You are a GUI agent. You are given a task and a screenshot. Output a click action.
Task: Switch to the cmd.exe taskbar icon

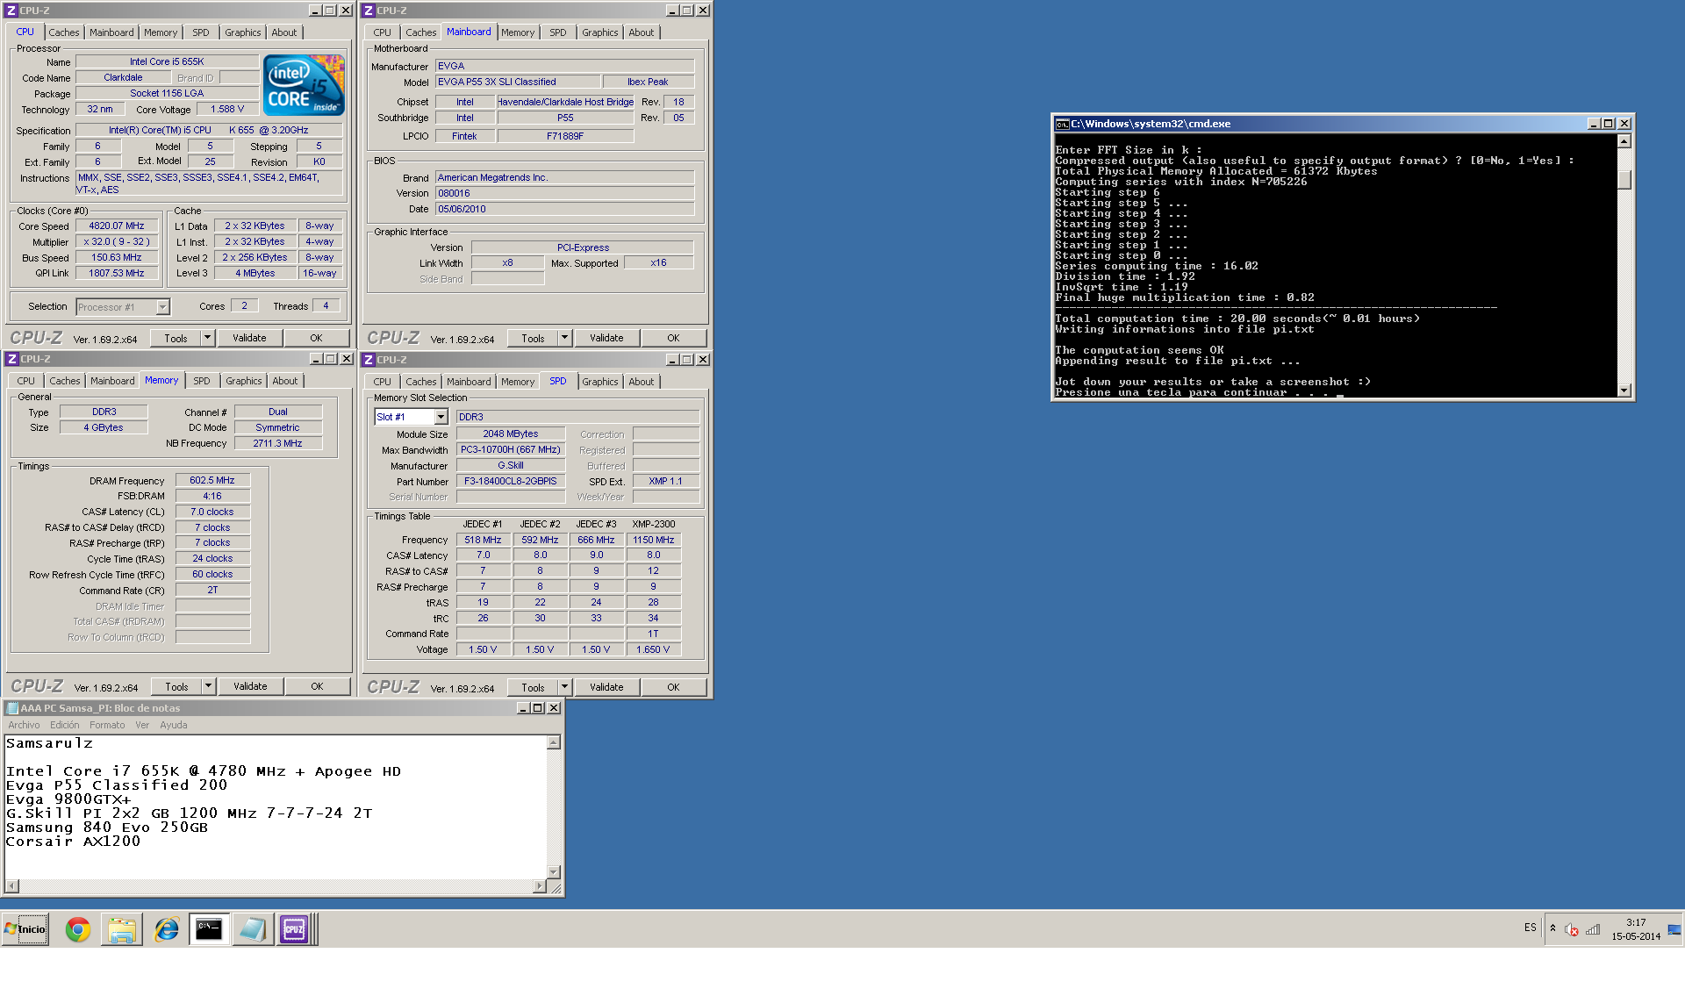click(209, 929)
